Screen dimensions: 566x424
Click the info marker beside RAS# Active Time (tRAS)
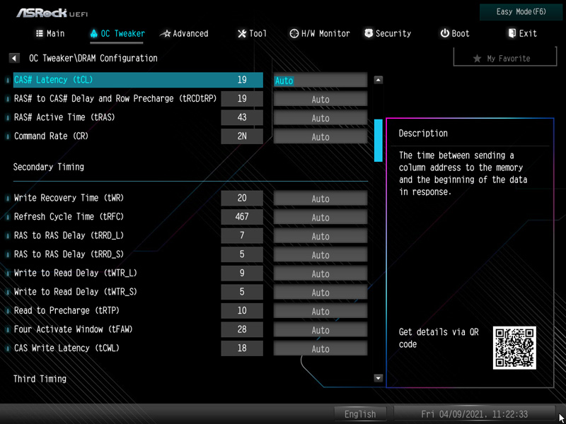[8, 117]
